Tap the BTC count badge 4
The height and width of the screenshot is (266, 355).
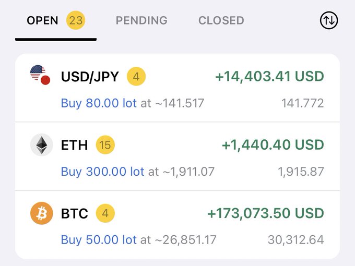click(x=105, y=213)
